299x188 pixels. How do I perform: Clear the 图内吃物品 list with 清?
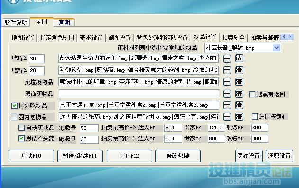coord(239,117)
